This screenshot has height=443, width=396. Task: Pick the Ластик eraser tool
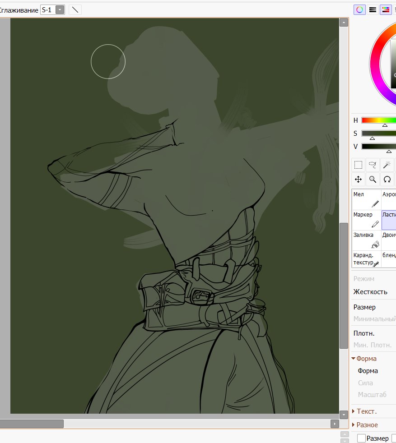coord(389,220)
